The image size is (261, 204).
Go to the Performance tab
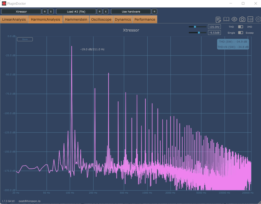coord(145,19)
